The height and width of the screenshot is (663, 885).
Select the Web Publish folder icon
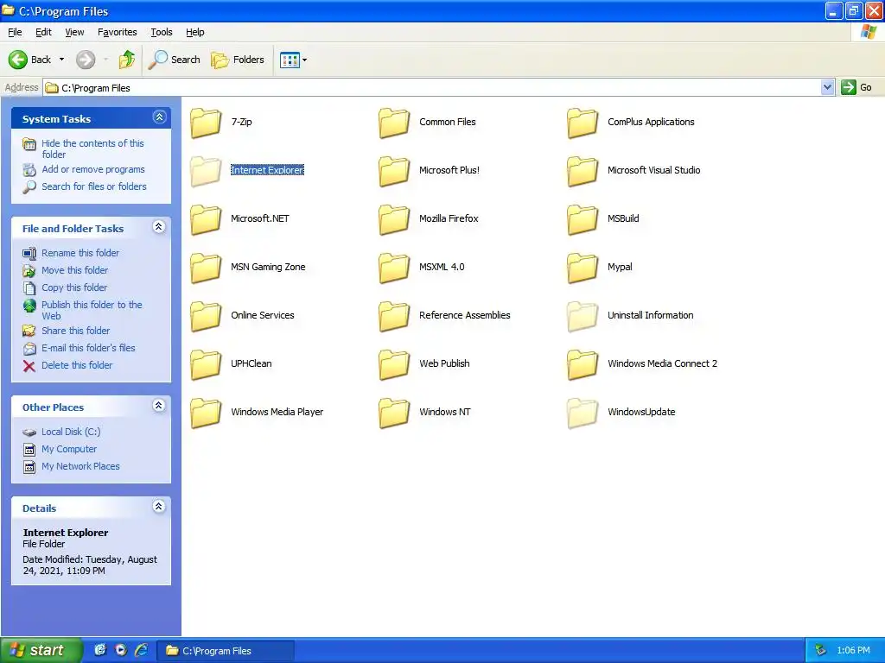(394, 365)
